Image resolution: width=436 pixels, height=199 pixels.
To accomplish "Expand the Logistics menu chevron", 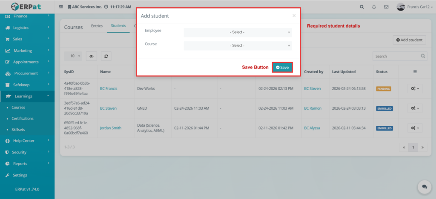I will 49,27.
